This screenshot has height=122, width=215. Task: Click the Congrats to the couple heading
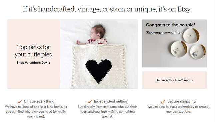(x=170, y=25)
